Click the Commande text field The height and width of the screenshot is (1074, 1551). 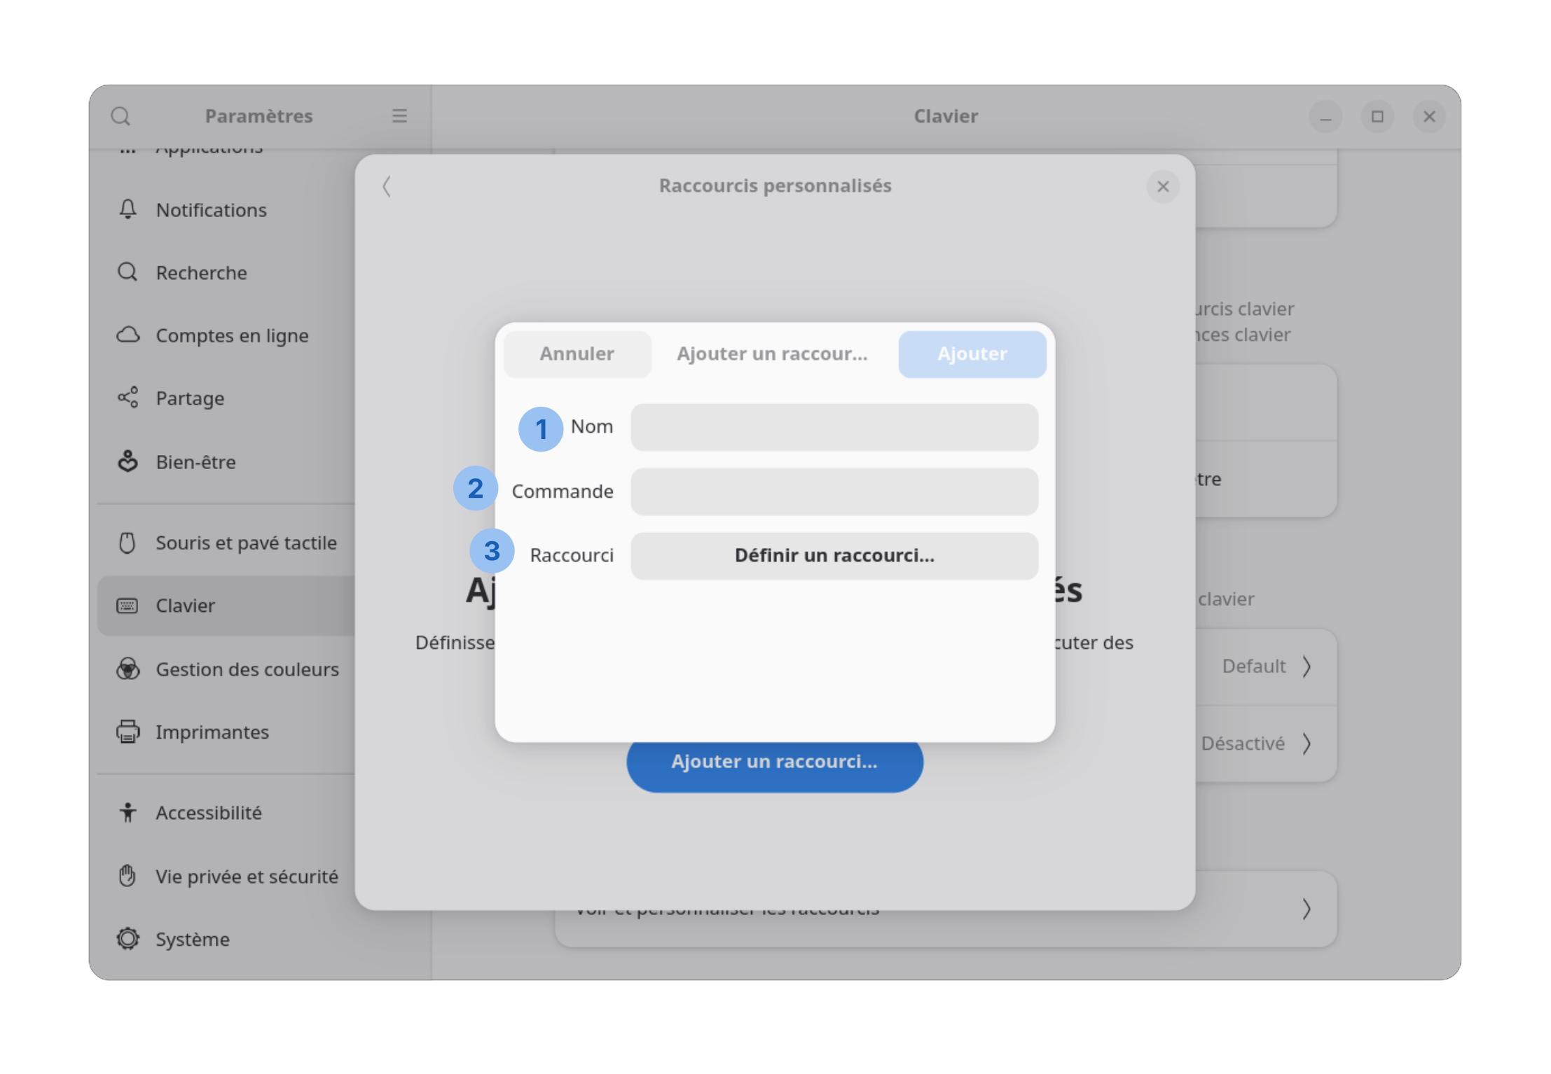(834, 491)
